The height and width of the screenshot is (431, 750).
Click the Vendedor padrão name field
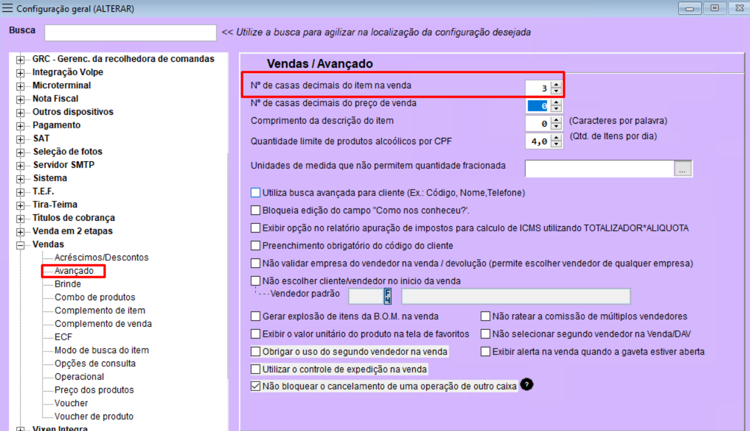[516, 296]
